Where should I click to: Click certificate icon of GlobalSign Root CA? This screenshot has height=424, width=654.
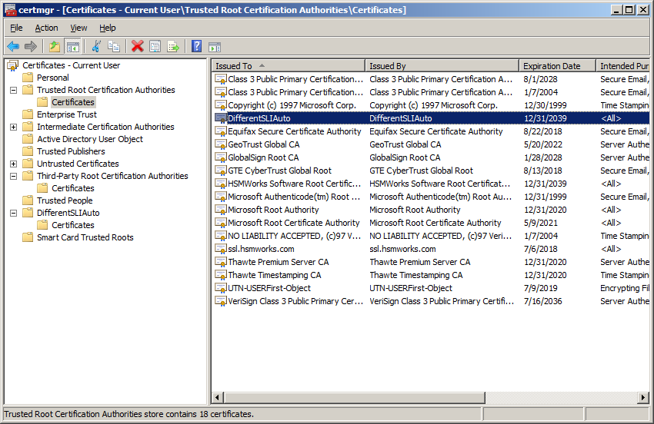(x=221, y=157)
